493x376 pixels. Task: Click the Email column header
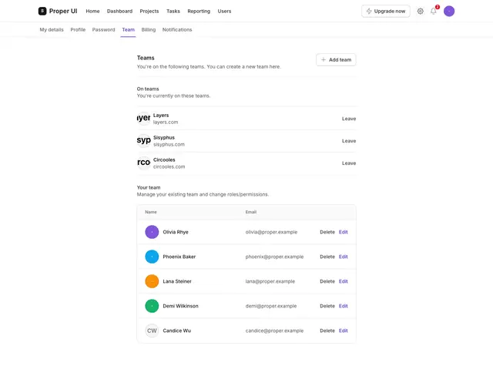[251, 212]
